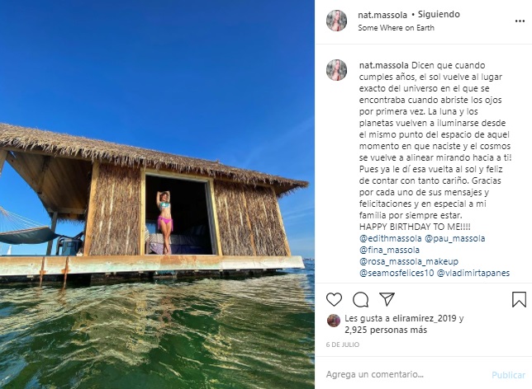The height and width of the screenshot is (389, 532).
Task: Open the @fina_massola profile mention
Action: click(x=390, y=250)
